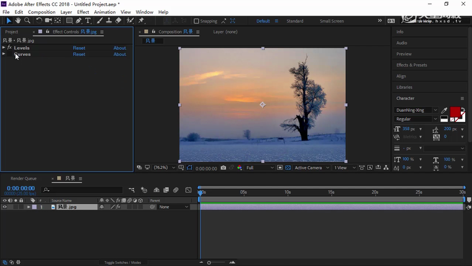Select the Zoom tool in toolbar
Screen dimensions: 472x266
pyautogui.click(x=27, y=21)
